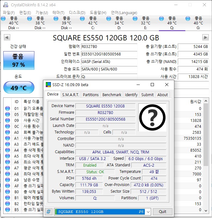This screenshot has width=212, height=218.
Task: Click the 원시값 column header
Action: pos(196,101)
